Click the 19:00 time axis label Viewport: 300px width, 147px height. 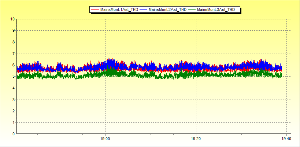(x=105, y=139)
